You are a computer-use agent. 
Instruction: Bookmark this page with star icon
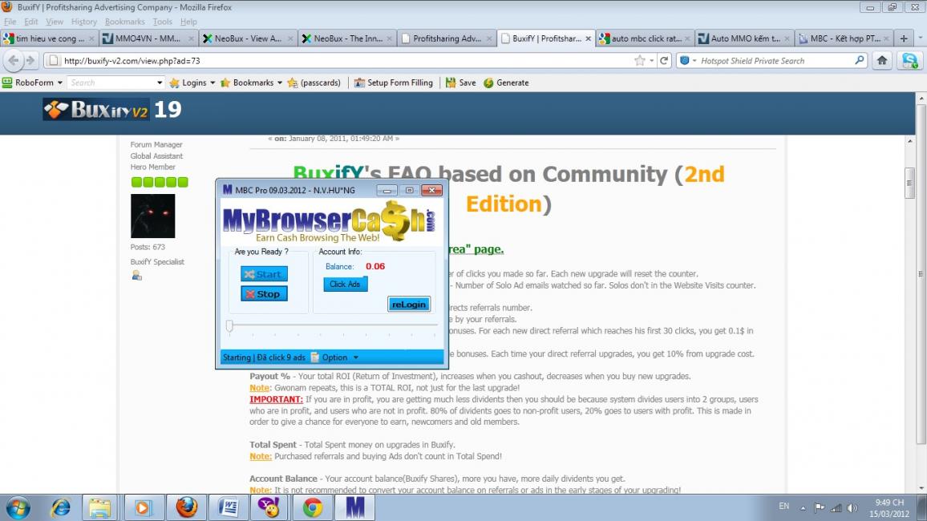point(640,60)
